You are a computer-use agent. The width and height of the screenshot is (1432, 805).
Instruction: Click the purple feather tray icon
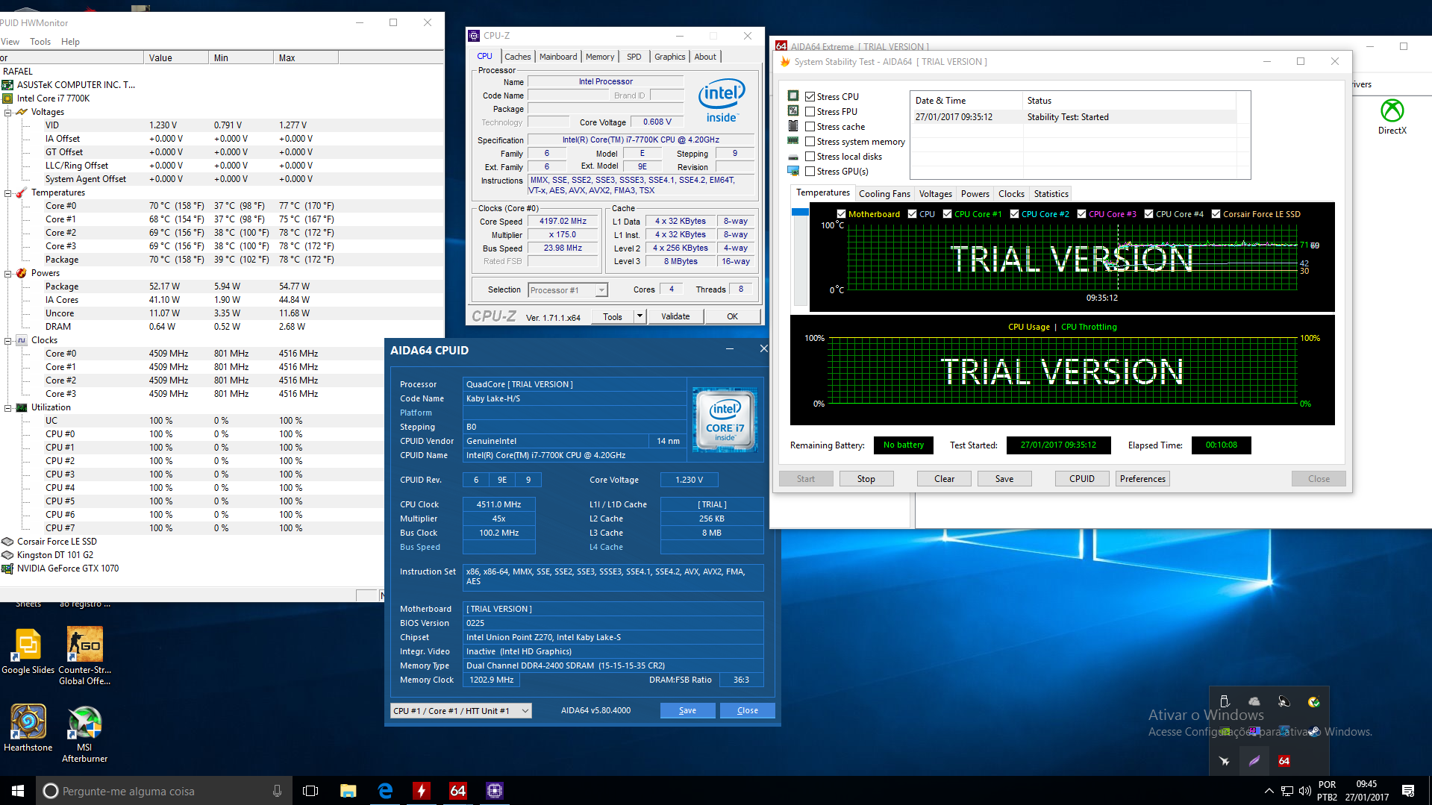tap(1254, 761)
